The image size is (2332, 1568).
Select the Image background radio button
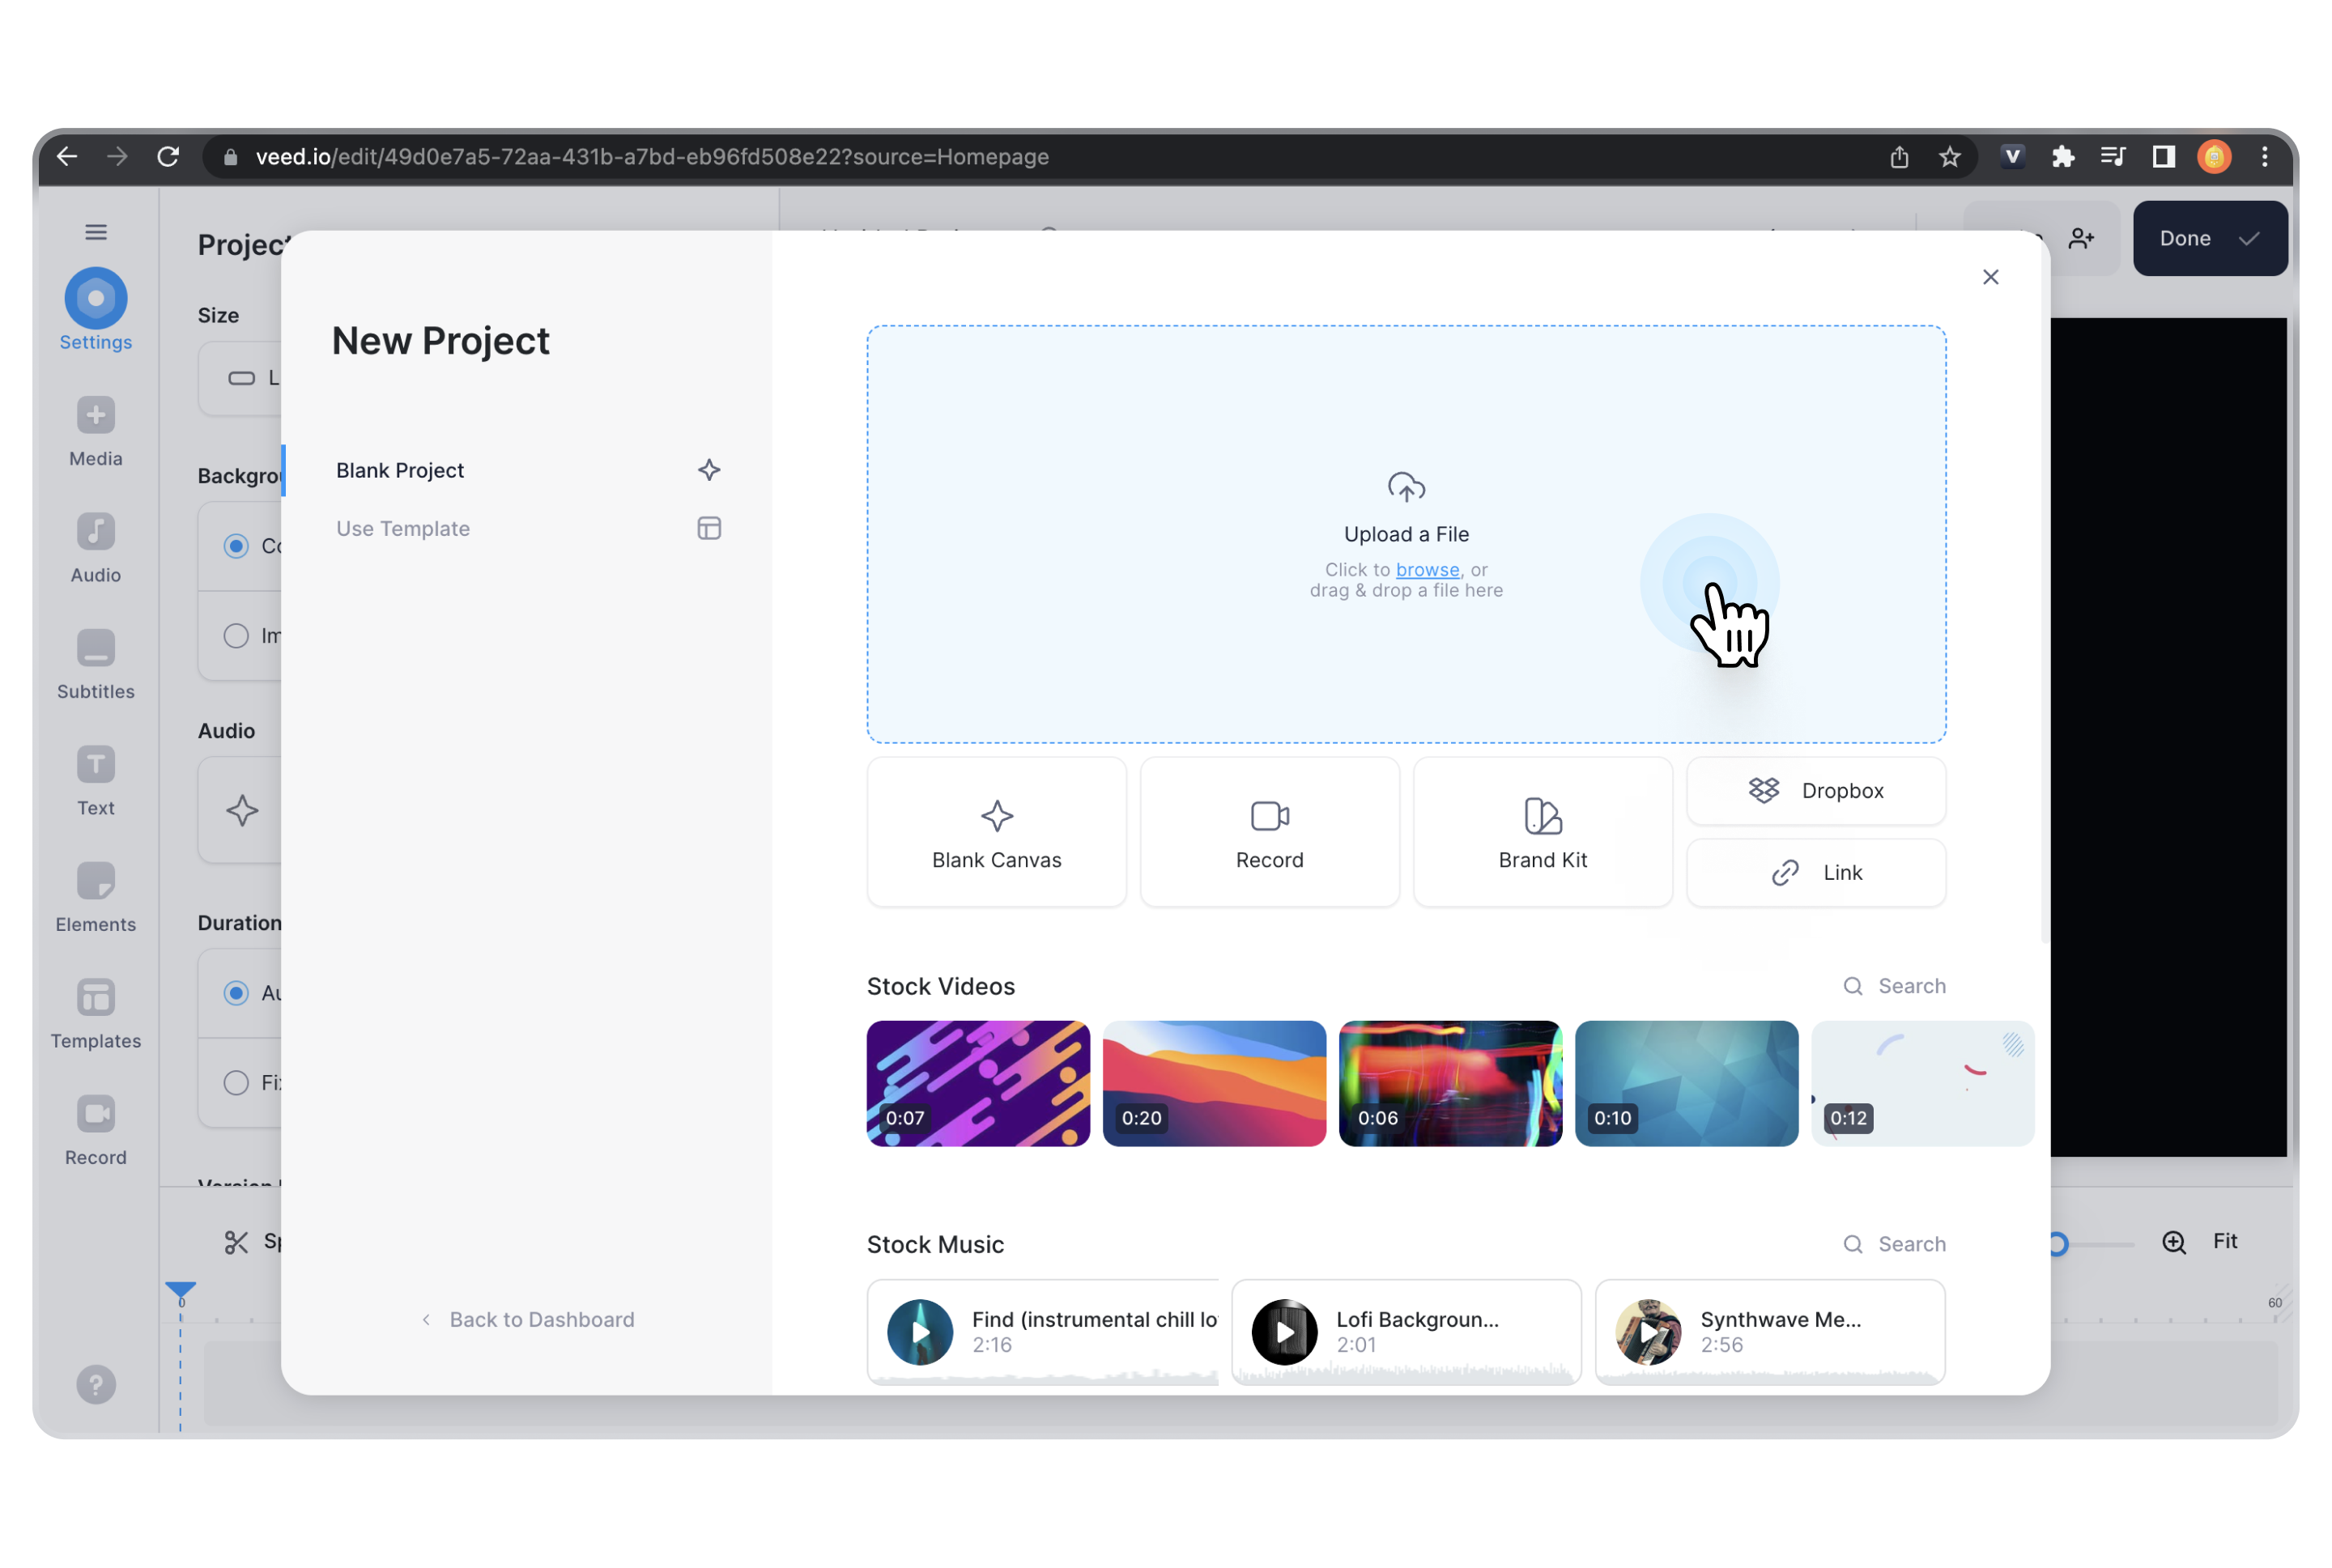(x=235, y=635)
